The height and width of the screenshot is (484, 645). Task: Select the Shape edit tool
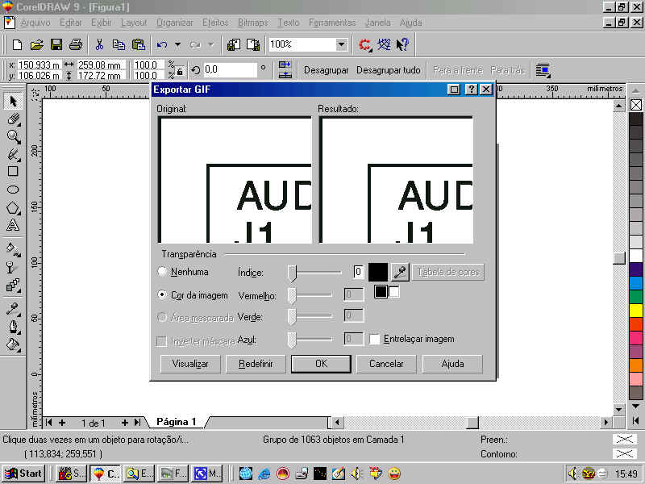tap(13, 119)
